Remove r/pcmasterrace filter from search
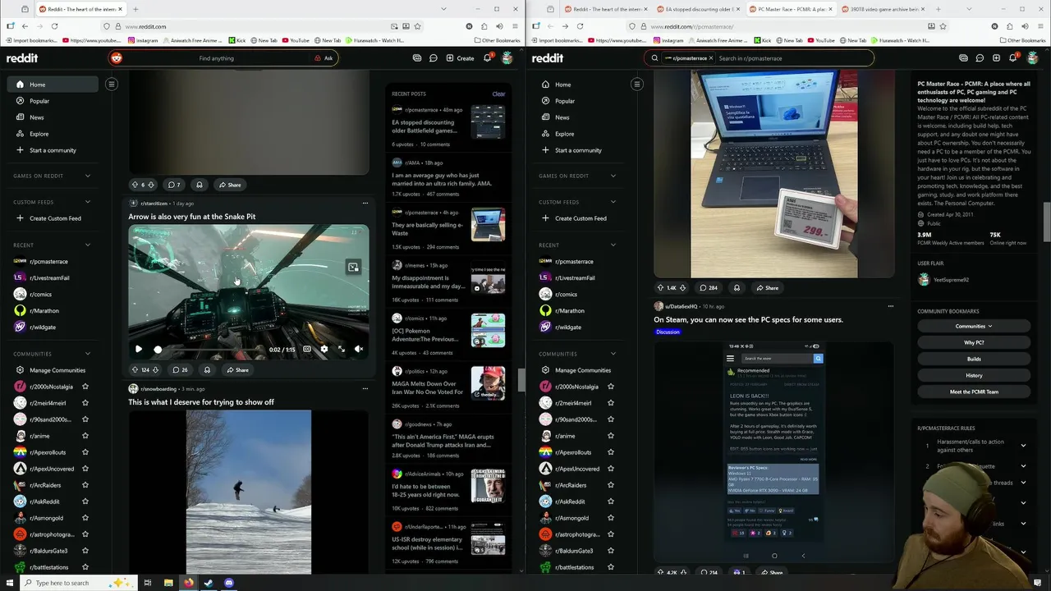Image resolution: width=1051 pixels, height=591 pixels. [710, 58]
